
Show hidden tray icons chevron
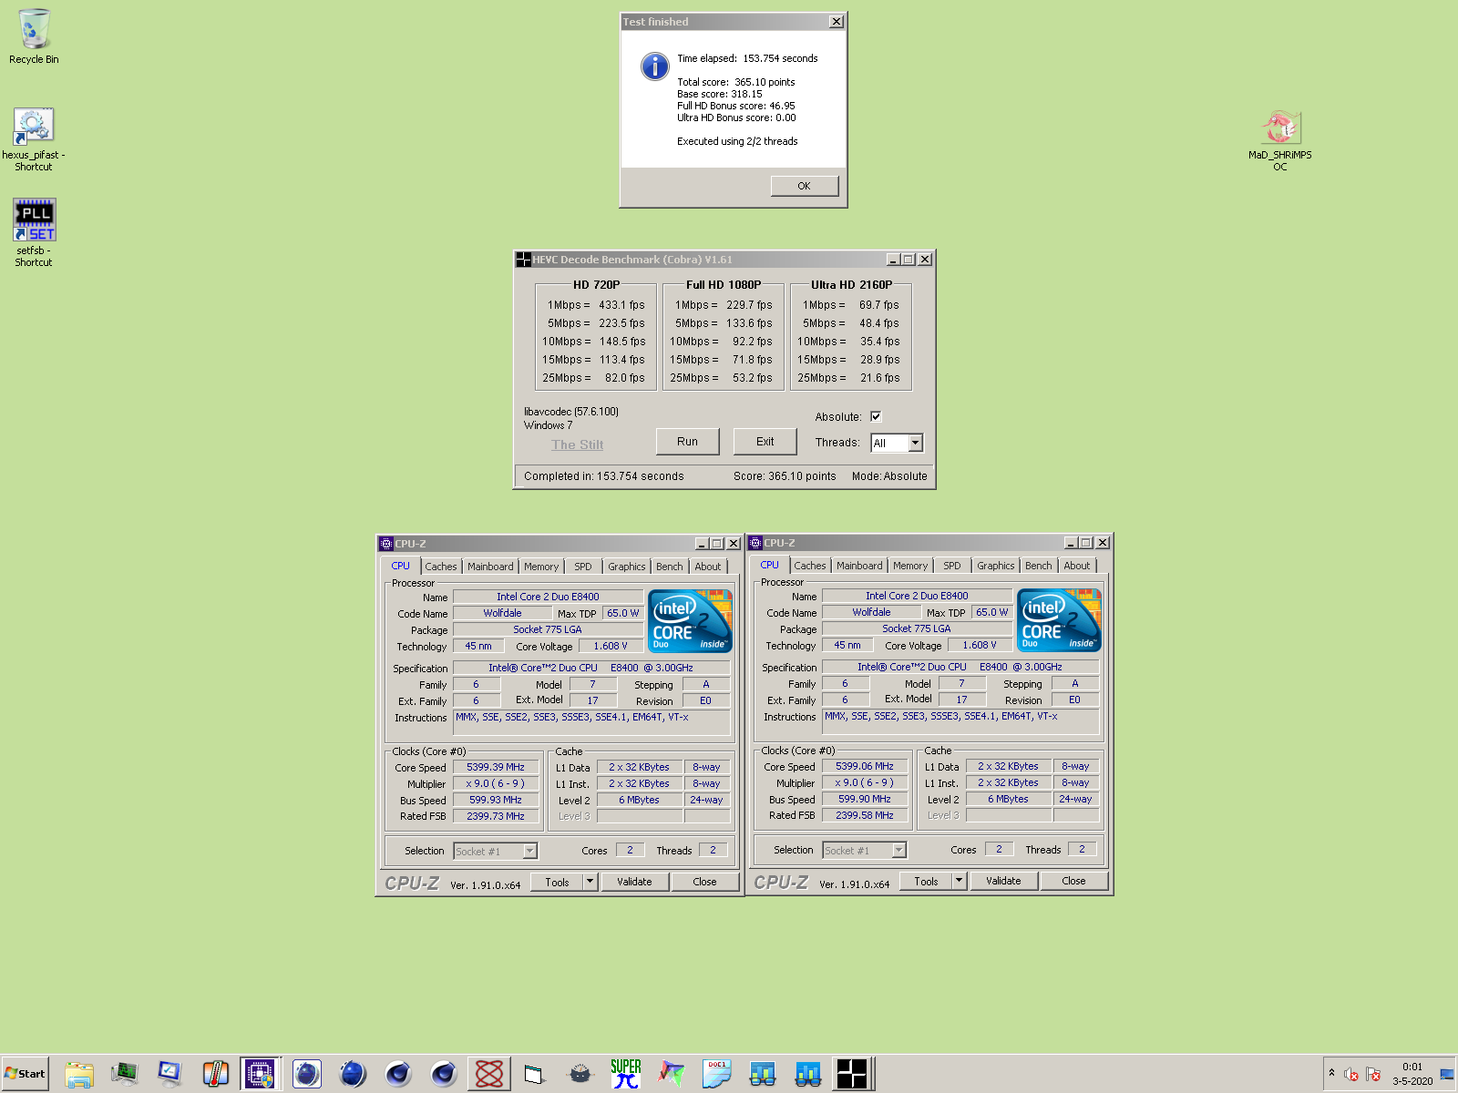pyautogui.click(x=1331, y=1073)
